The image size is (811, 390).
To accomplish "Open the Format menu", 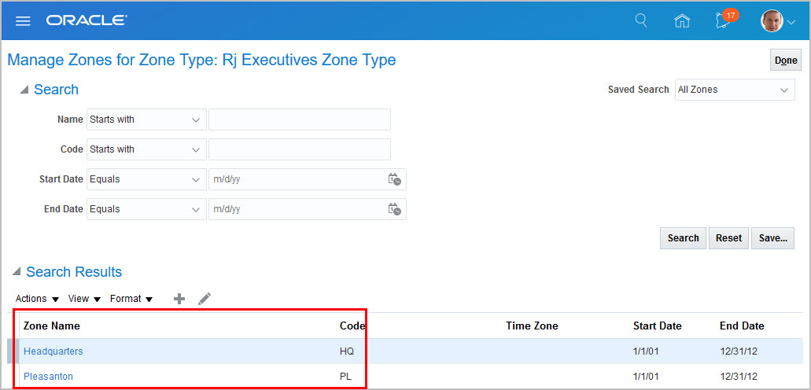I will click(131, 299).
